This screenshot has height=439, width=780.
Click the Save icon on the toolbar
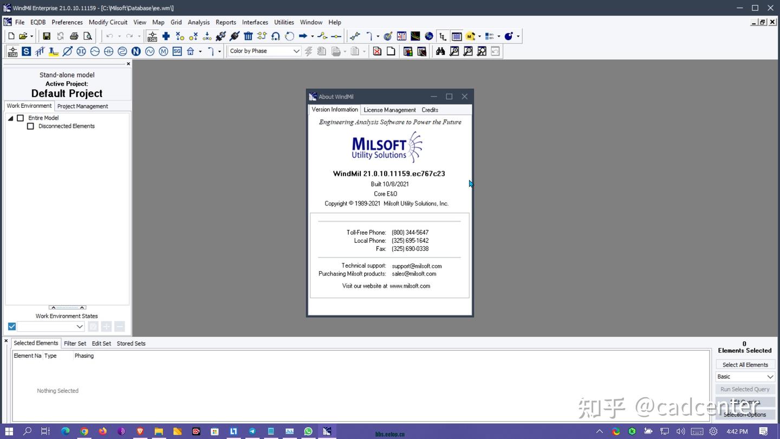click(x=47, y=36)
